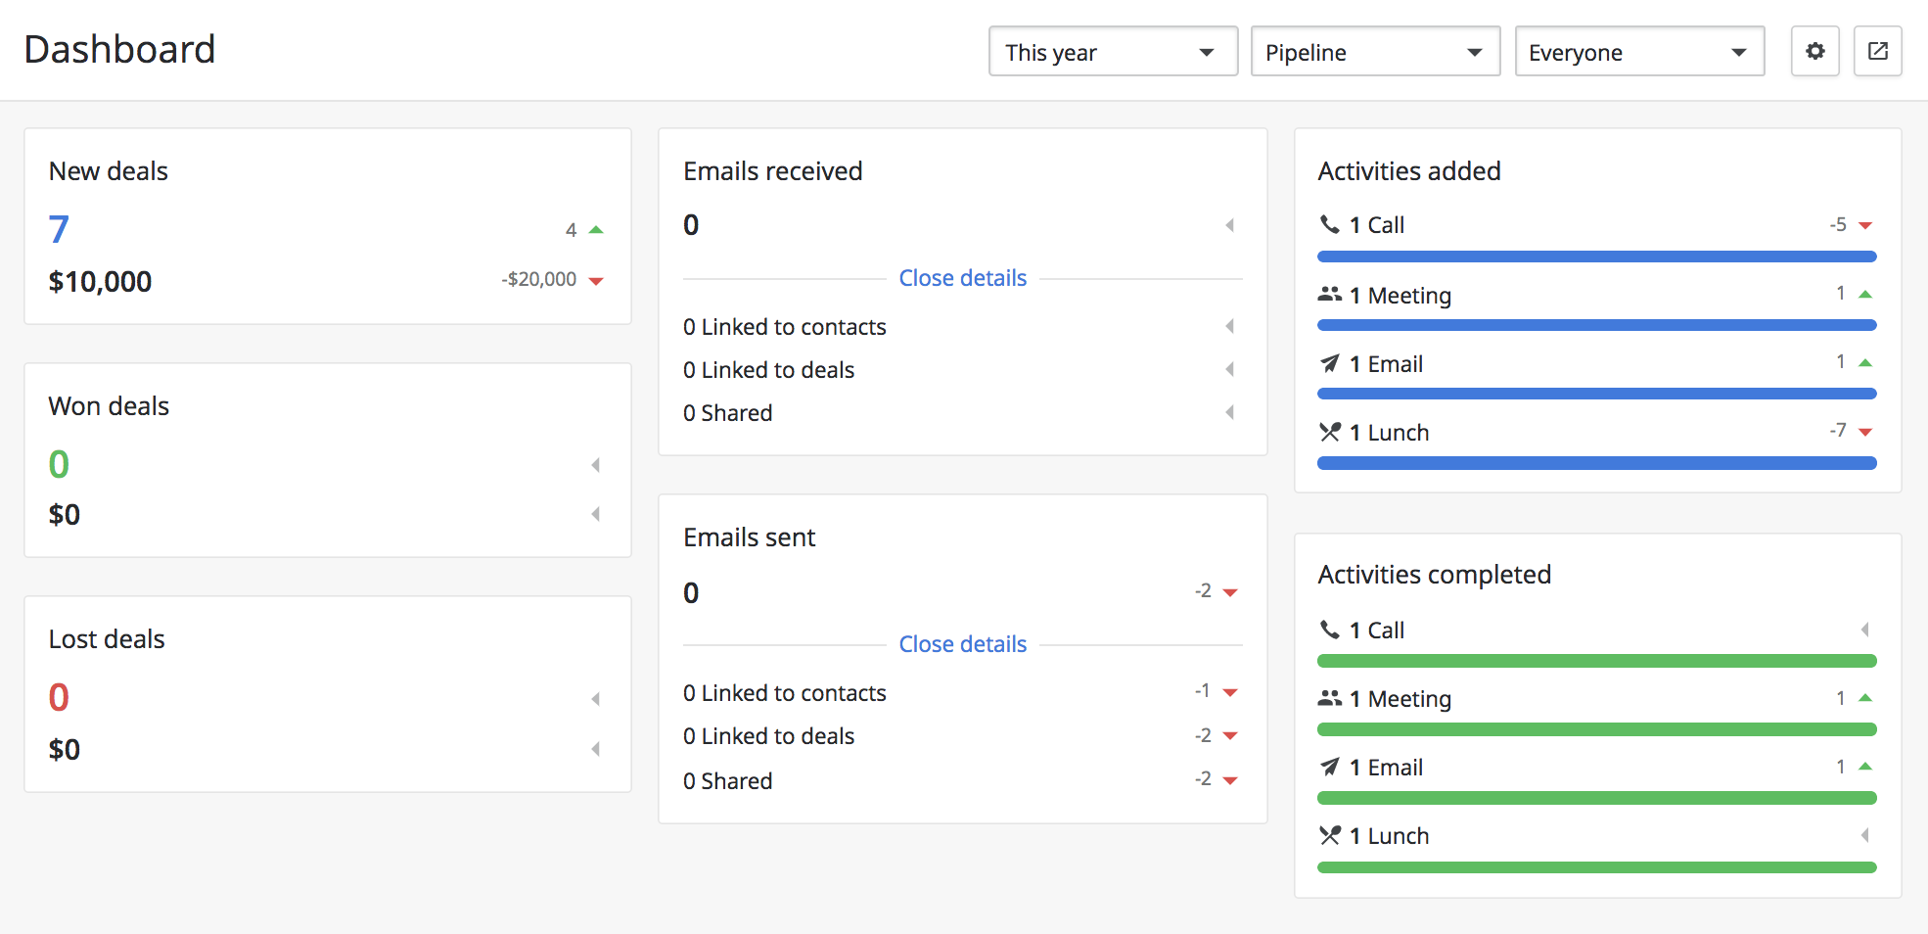
Task: Expand the 0 Shared row in Emails received
Action: [1230, 412]
